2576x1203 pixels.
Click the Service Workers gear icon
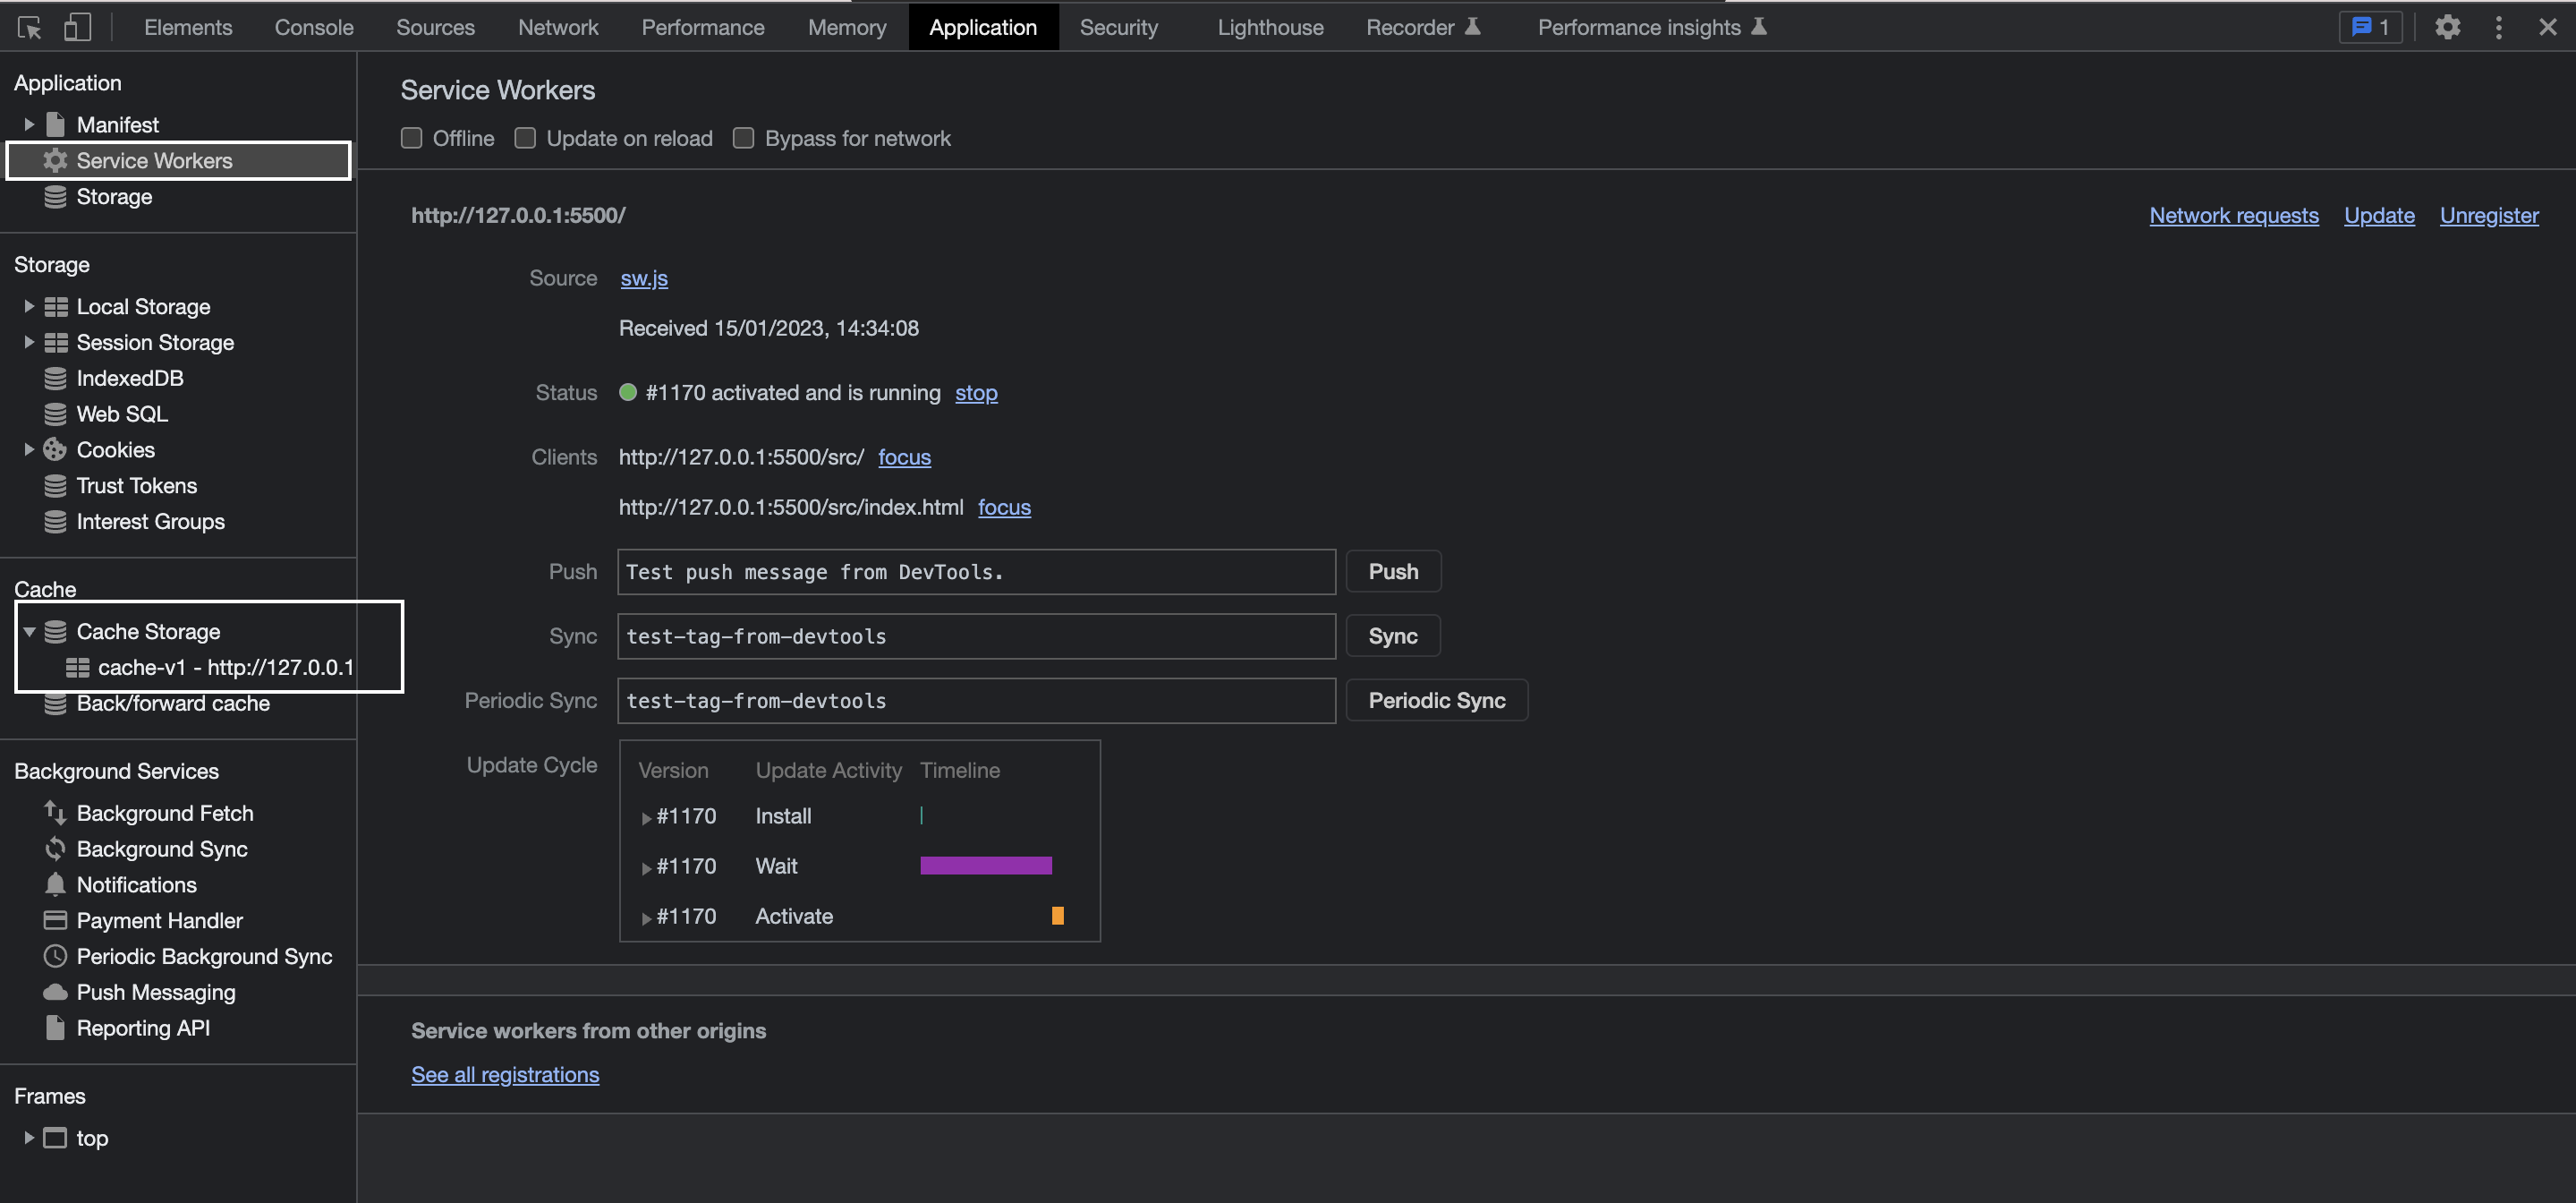coord(55,161)
